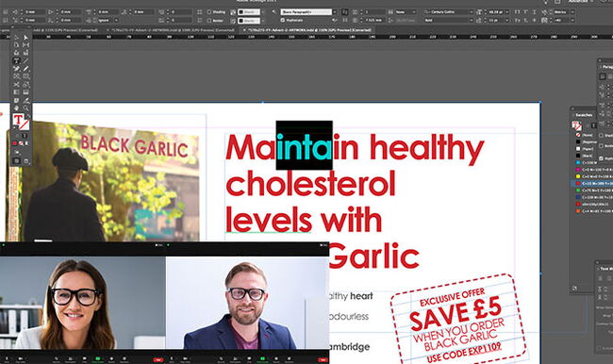Switch to the document tab at 100% zoom
Viewport: 613px width, 364px height.
tap(173, 30)
